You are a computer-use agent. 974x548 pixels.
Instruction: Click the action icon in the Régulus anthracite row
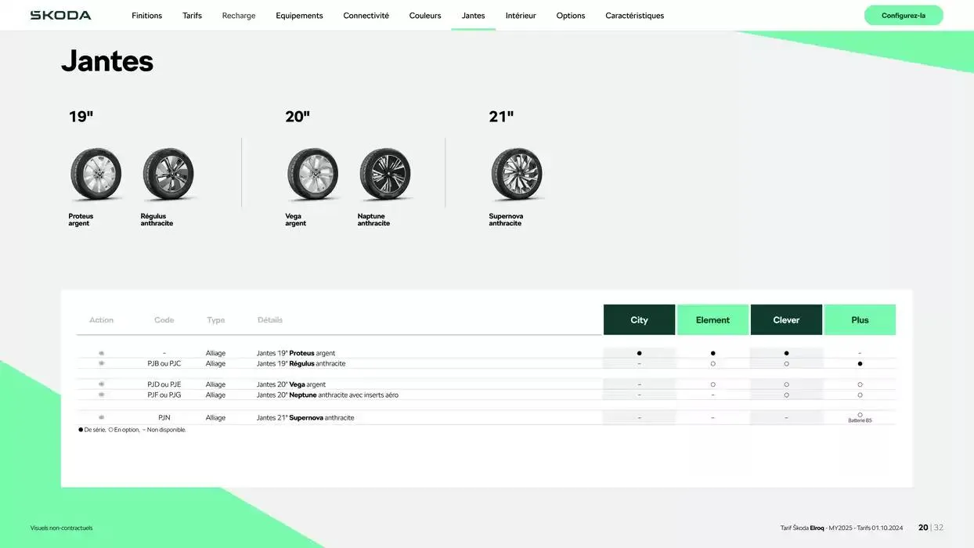pyautogui.click(x=101, y=363)
